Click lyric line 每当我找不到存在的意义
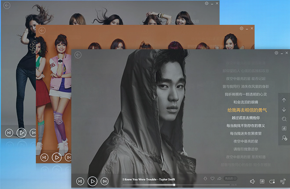290x189 pixels. (x=246, y=125)
